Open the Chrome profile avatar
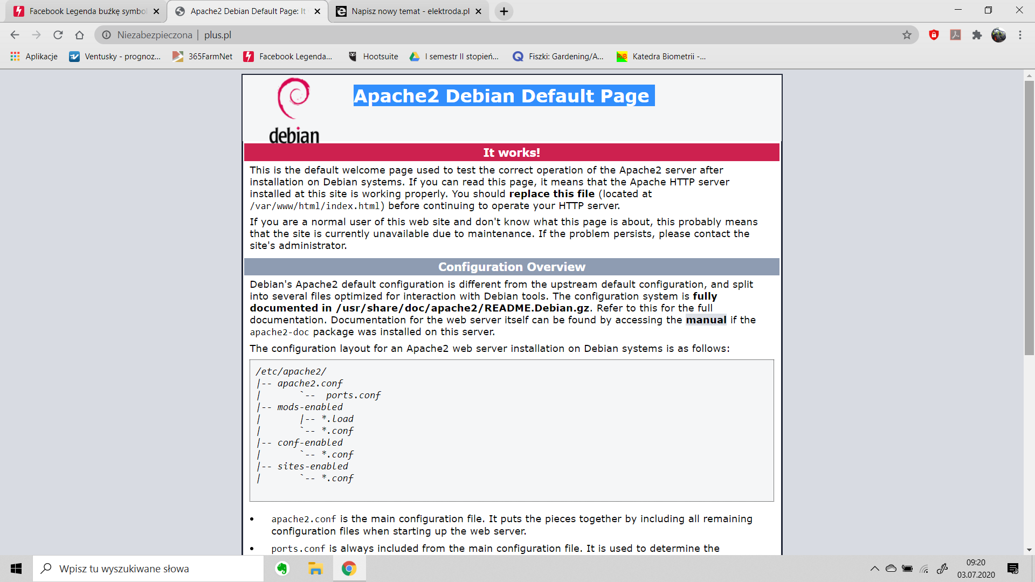 [998, 35]
